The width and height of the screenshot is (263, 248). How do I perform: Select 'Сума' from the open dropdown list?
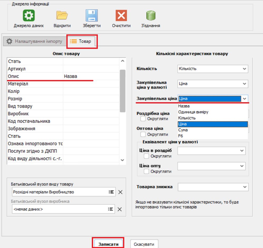pyautogui.click(x=183, y=130)
